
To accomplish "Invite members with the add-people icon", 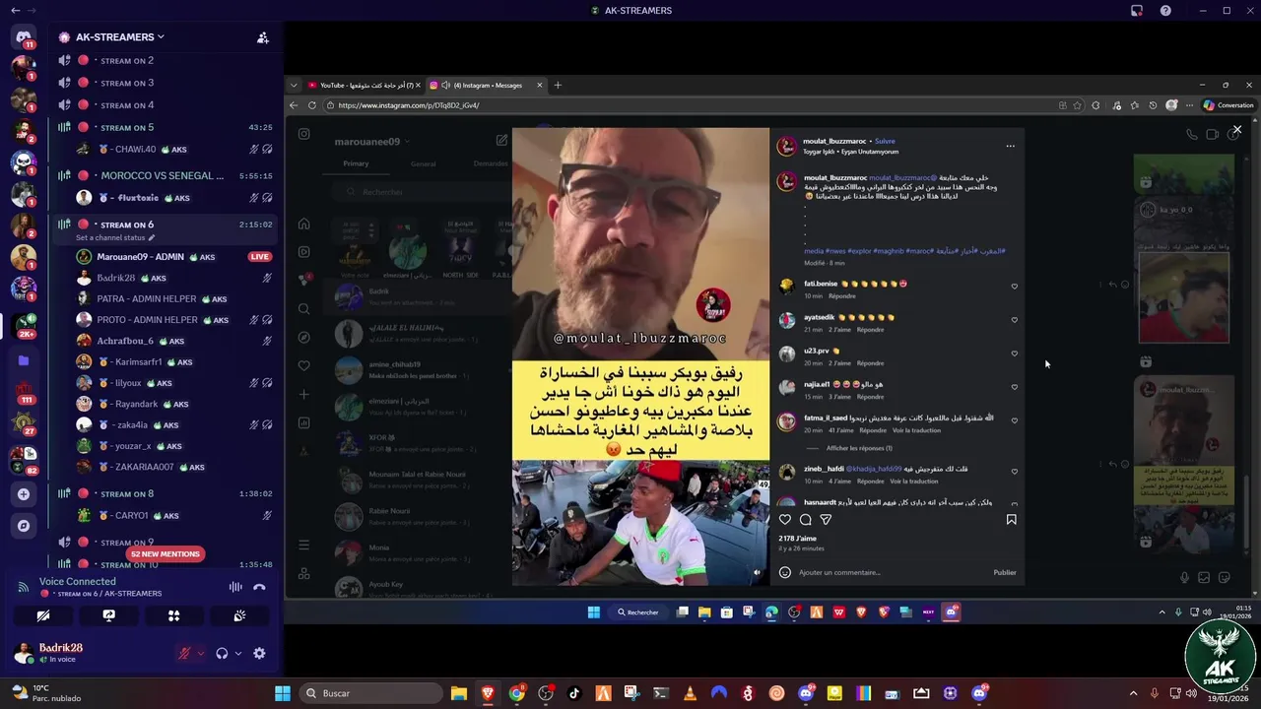I will pyautogui.click(x=263, y=37).
